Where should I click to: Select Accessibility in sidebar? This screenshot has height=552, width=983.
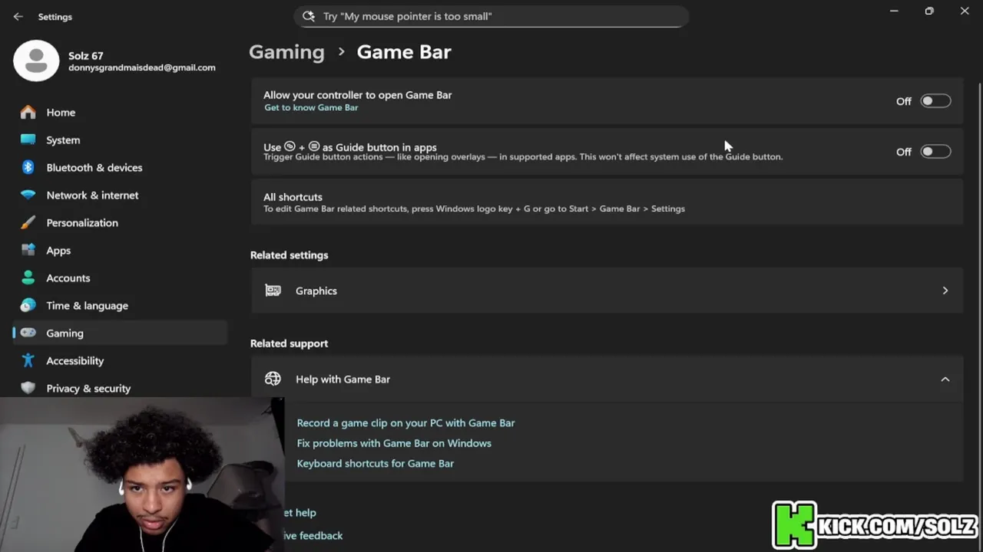[x=121, y=360]
